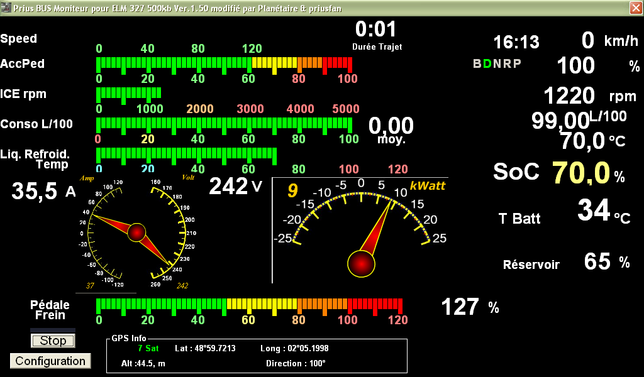Click the ICE rpm bar gauge
644x377 pixels.
click(128, 94)
